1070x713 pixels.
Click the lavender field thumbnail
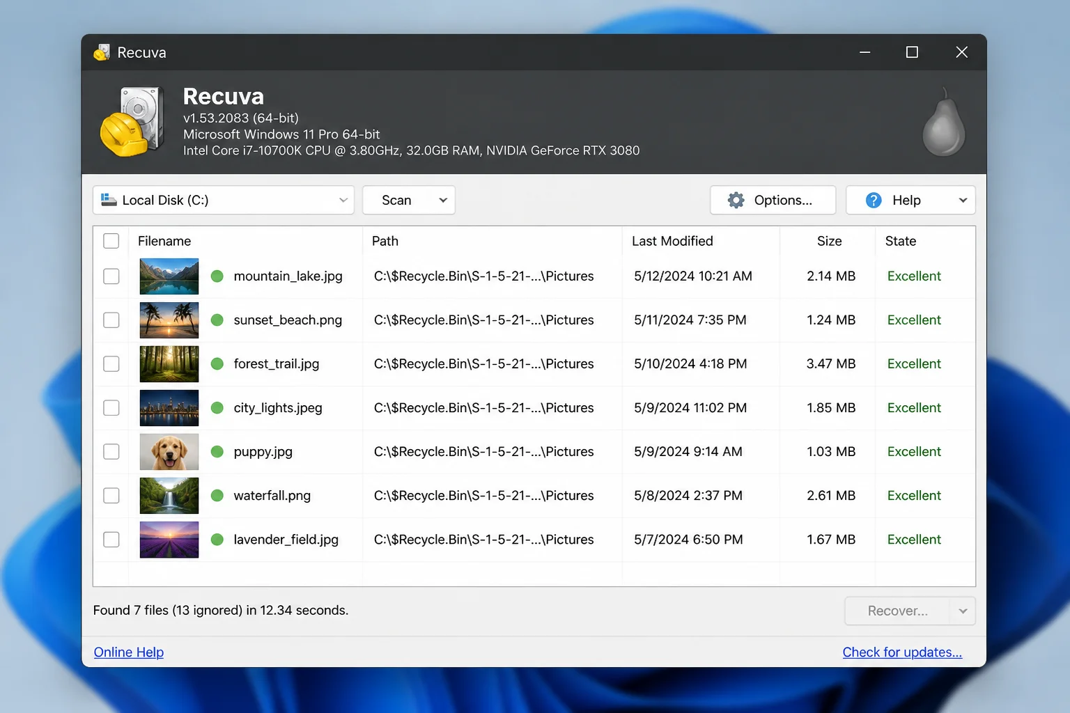pyautogui.click(x=169, y=540)
